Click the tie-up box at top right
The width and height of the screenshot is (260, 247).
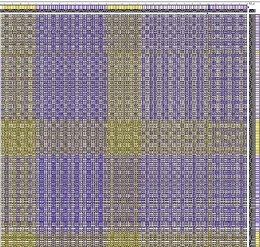(252, 11)
